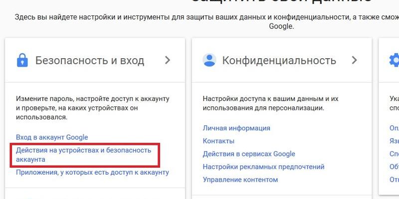This screenshot has width=399, height=199.
Task: Expand the Безопасность и вход chevron arrow
Action: (168, 60)
